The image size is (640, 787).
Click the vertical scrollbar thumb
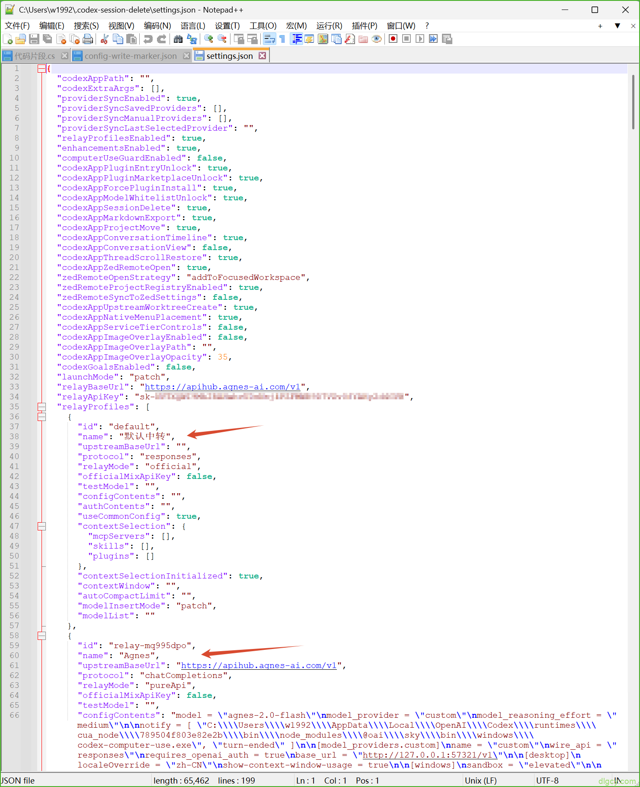coord(633,103)
